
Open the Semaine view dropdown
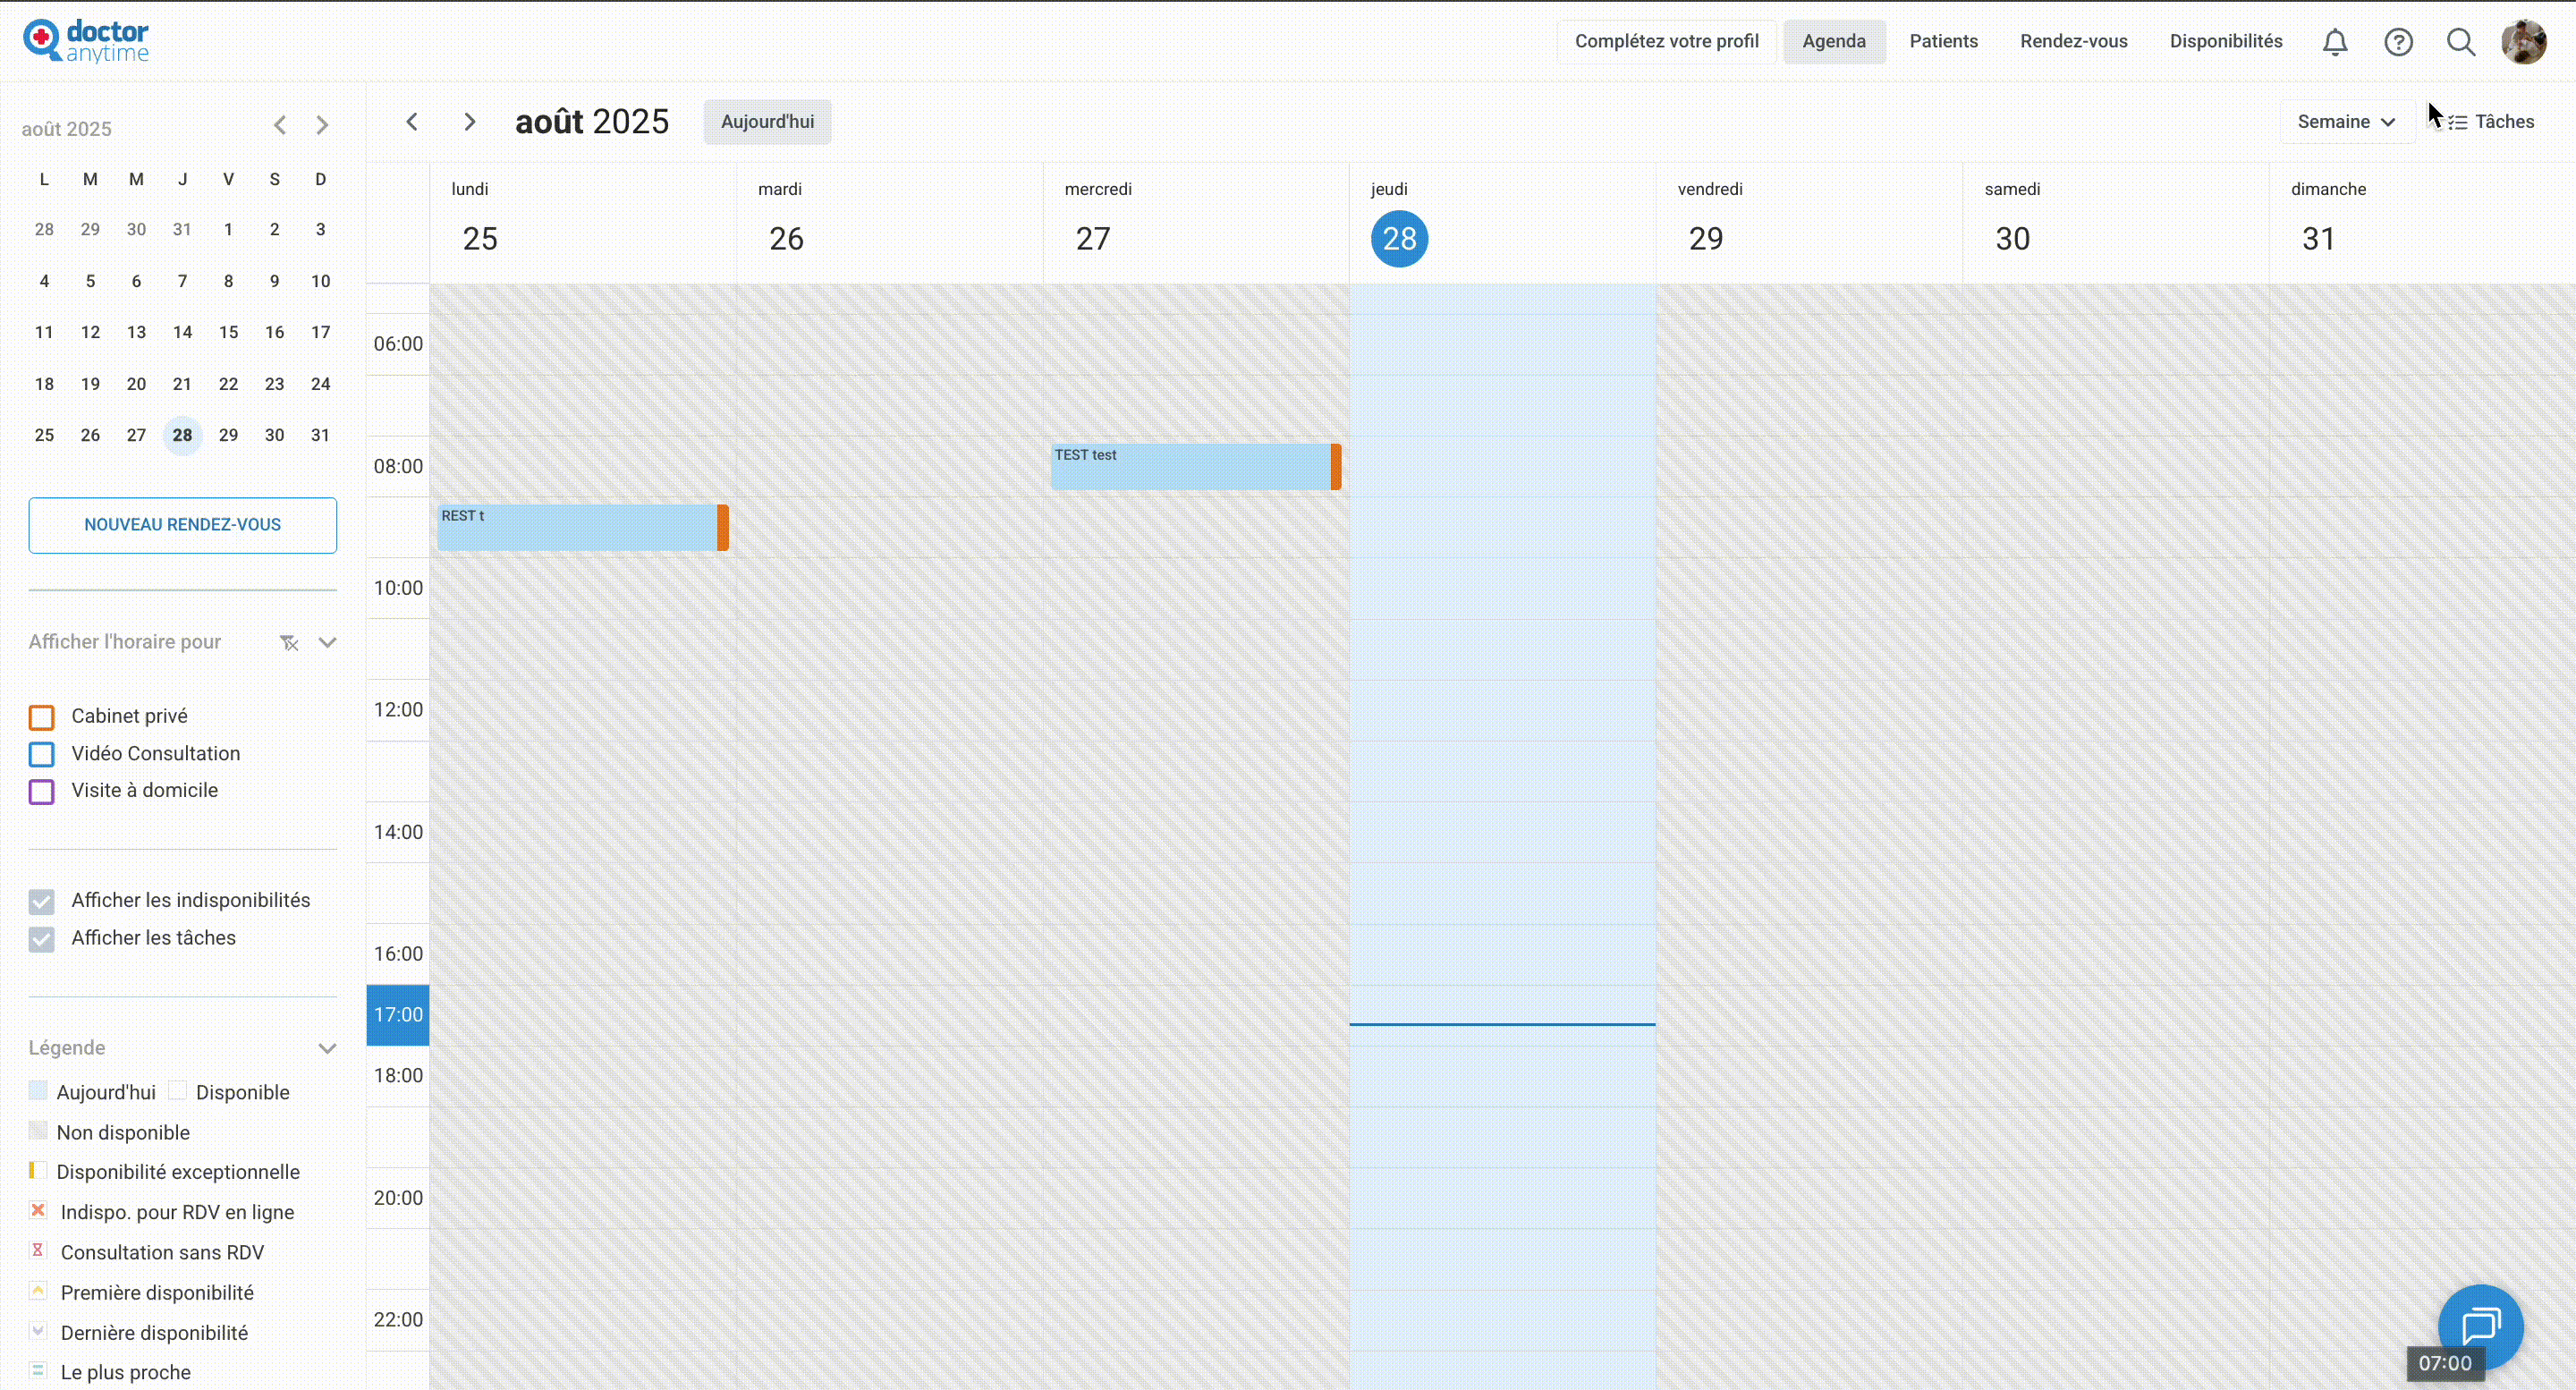pos(2346,122)
